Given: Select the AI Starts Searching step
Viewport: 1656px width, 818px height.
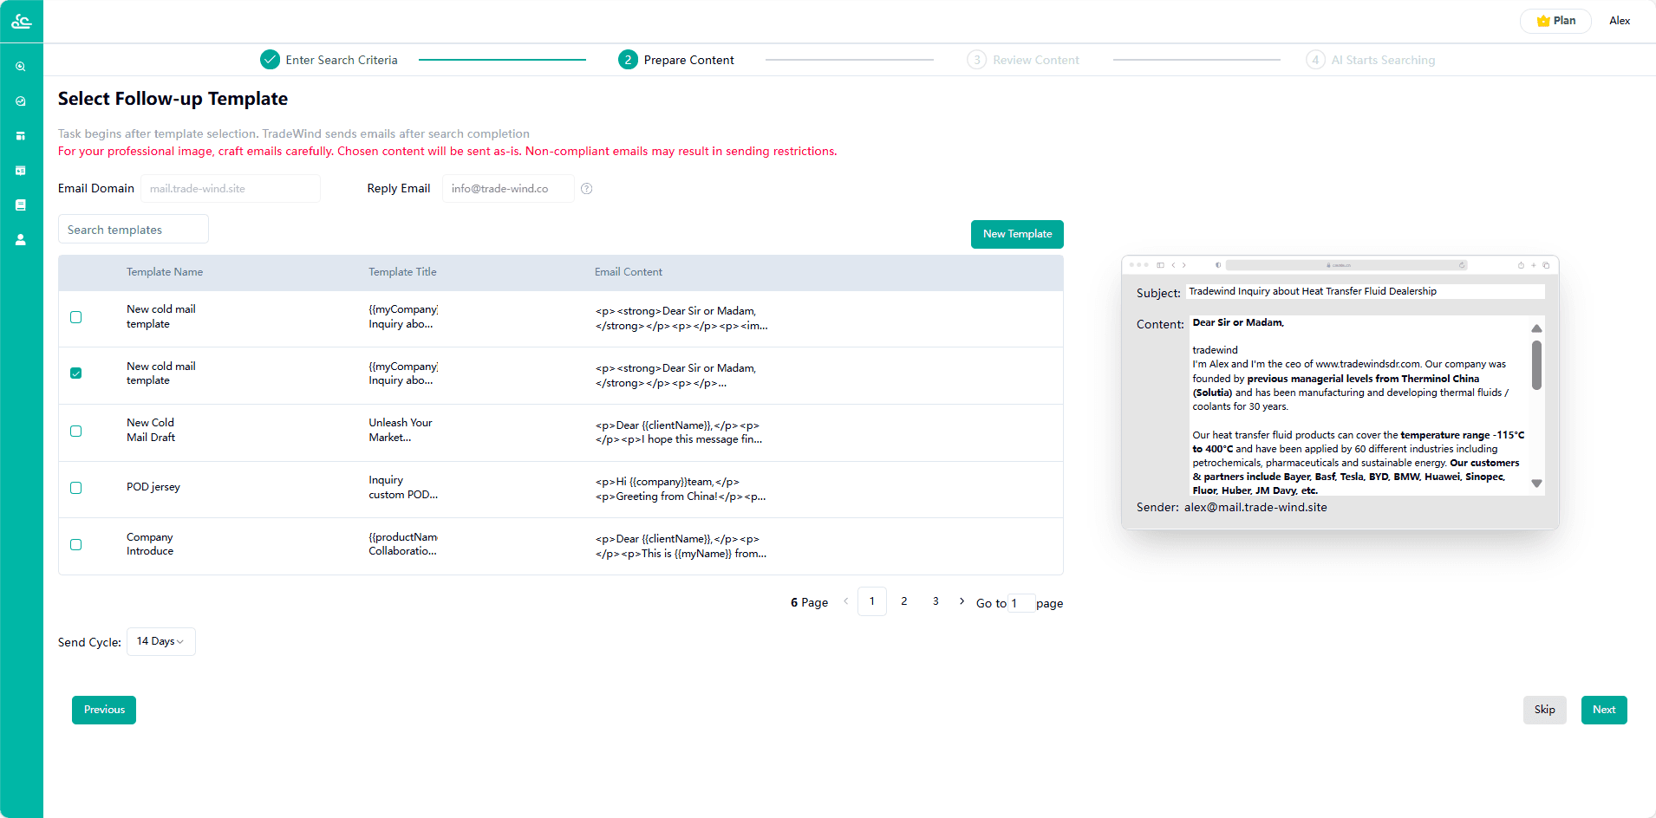Looking at the screenshot, I should point(1371,60).
